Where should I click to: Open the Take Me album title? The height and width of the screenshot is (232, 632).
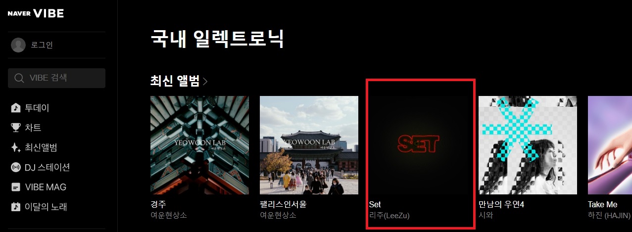[602, 204]
